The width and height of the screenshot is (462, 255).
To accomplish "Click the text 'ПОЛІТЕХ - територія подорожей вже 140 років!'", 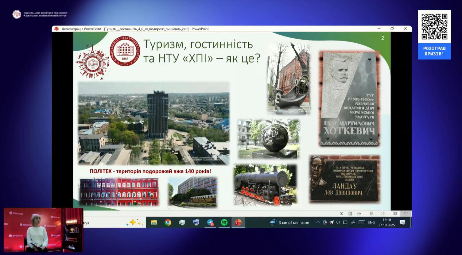I will [150, 171].
